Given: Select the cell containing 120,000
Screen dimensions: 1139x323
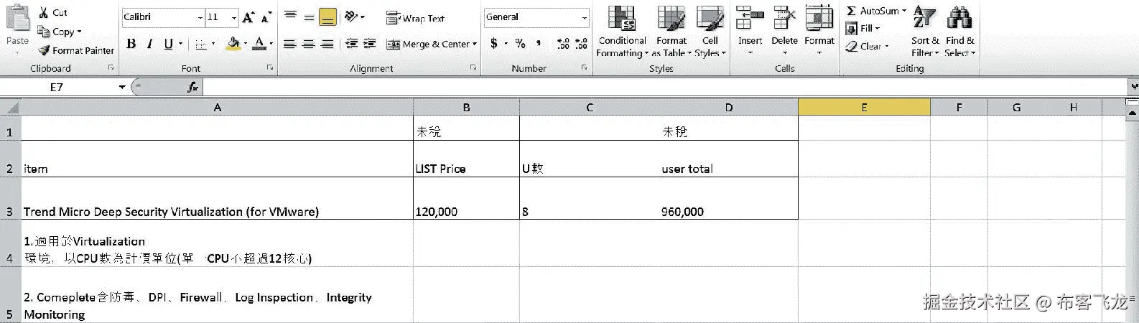Looking at the screenshot, I should pos(466,198).
